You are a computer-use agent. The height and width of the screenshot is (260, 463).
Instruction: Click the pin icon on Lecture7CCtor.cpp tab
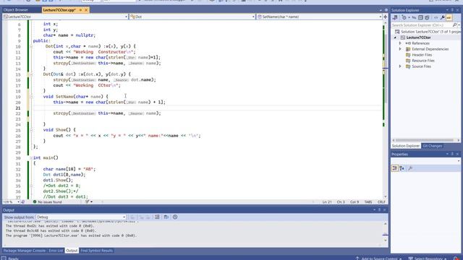80,10
